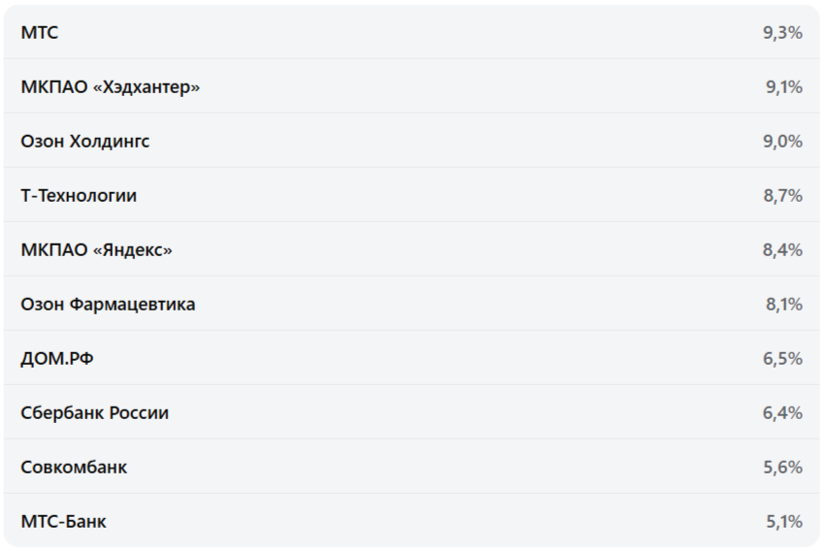Click the МТС-Банк company name
824x551 pixels.
pyautogui.click(x=63, y=522)
